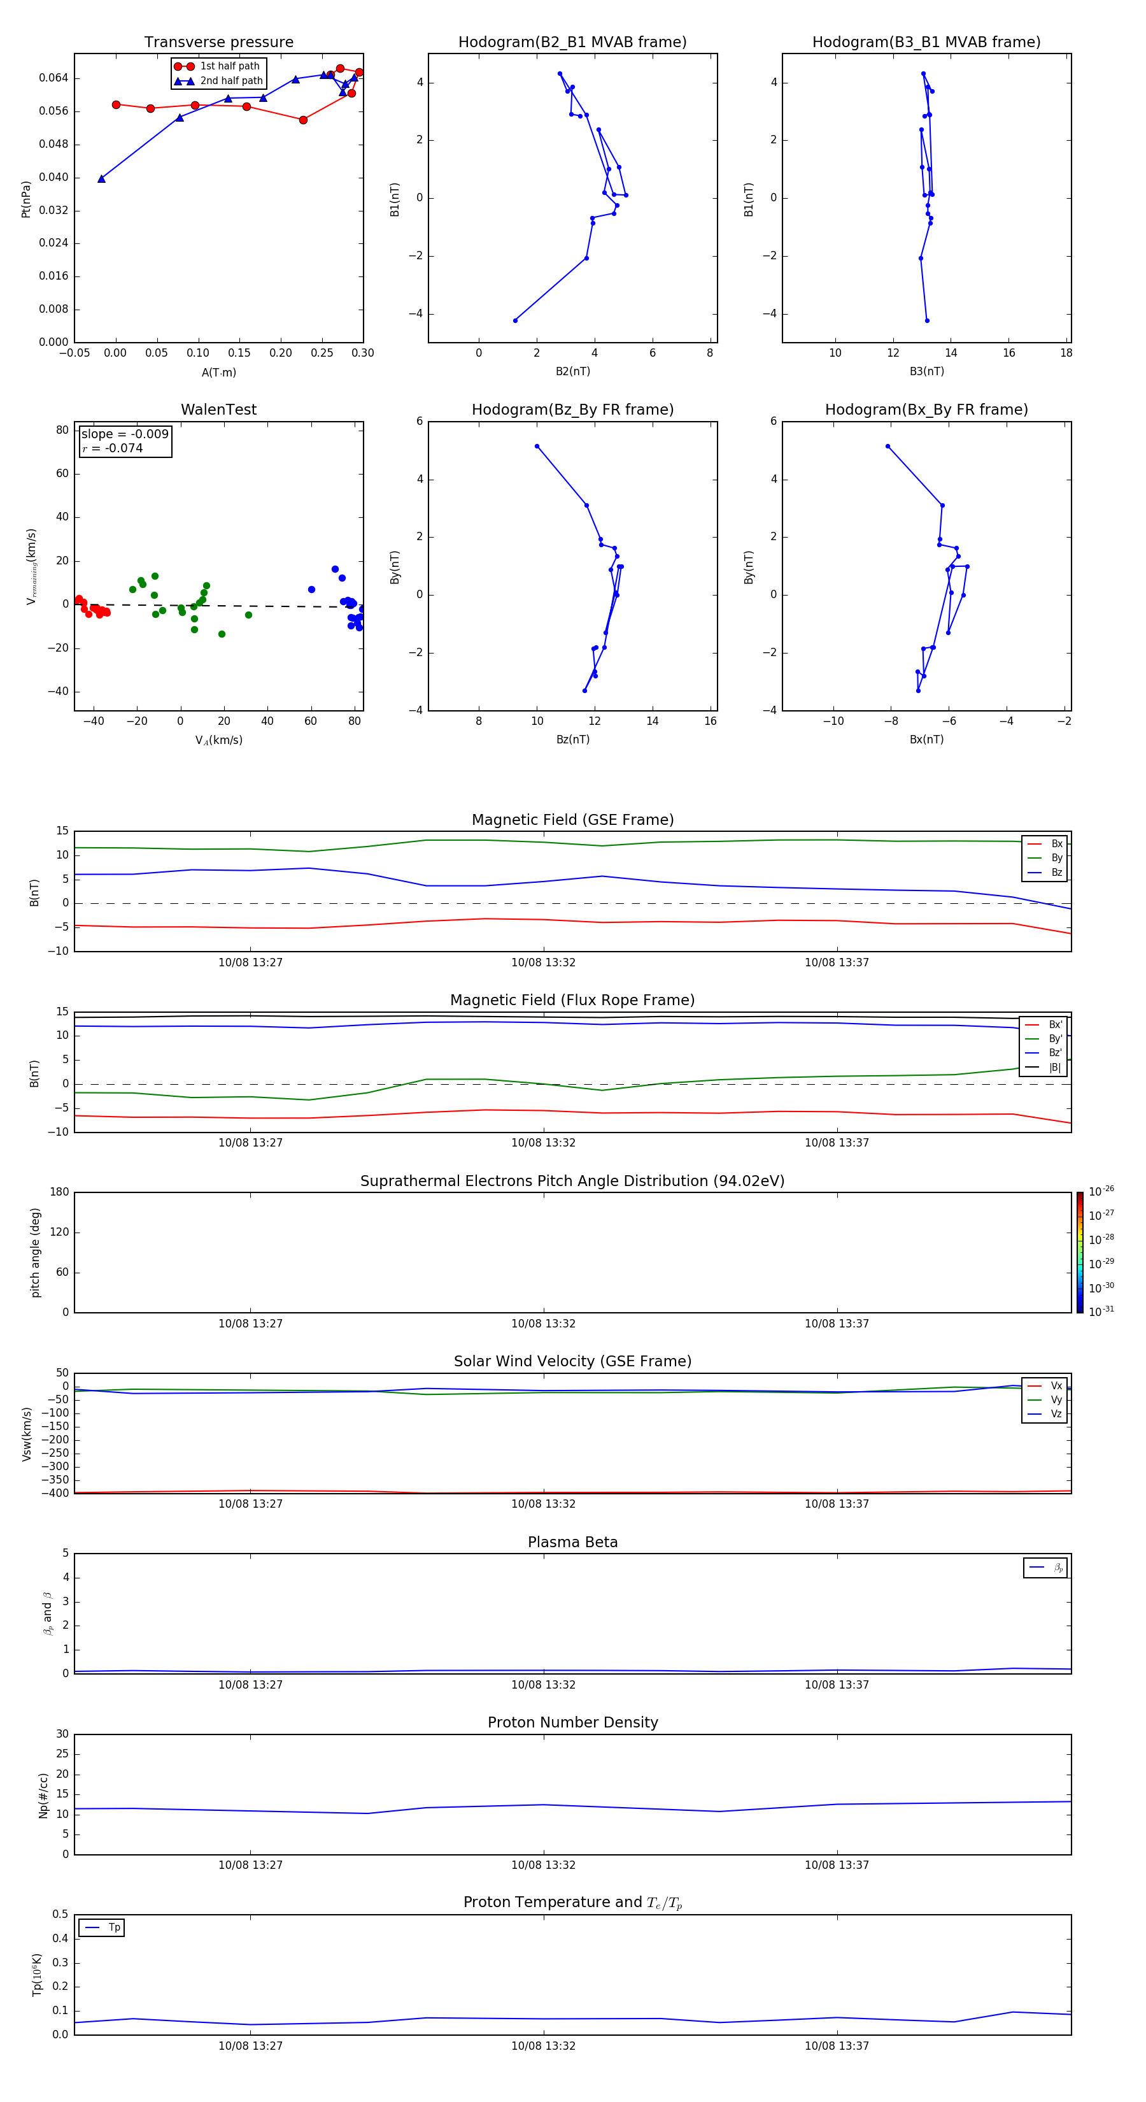Viewport: 1146px width, 2102px height.
Task: Click the pitch angle colorbar
Action: (1080, 1252)
